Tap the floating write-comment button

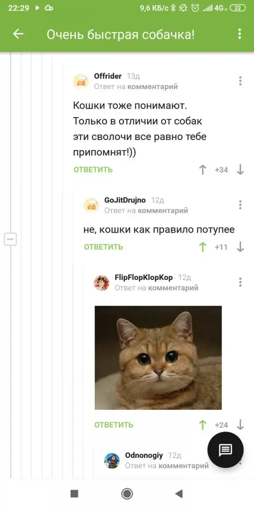click(225, 450)
